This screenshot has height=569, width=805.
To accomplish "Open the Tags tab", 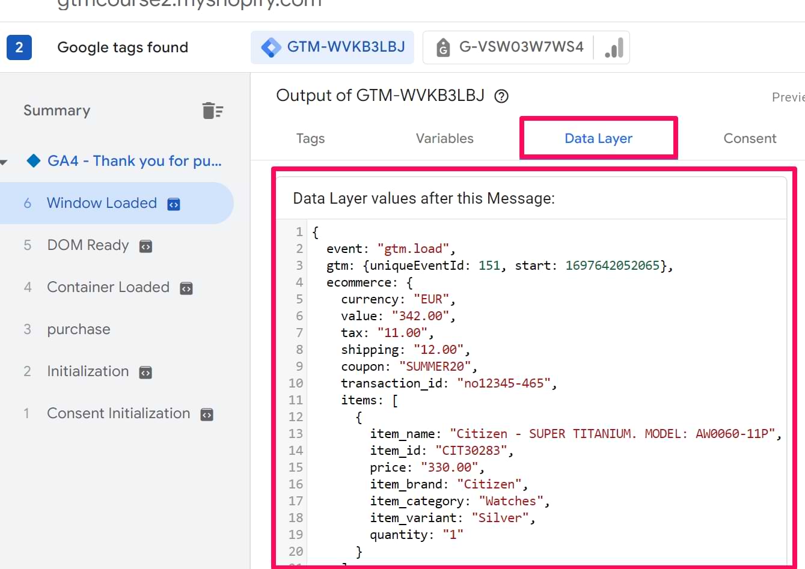I will 310,139.
